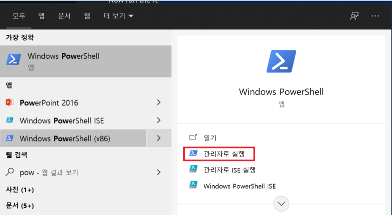Click the web search magnifier icon
Viewport: 392px width, 215px height.
[9, 172]
